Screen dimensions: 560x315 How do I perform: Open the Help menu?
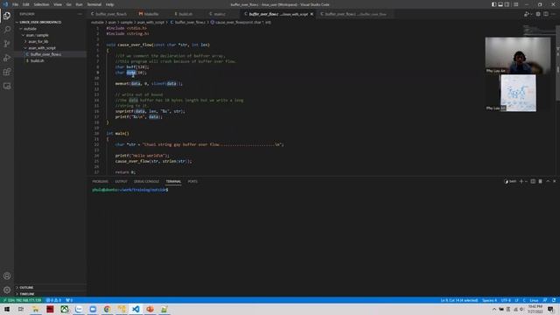[x=109, y=4]
